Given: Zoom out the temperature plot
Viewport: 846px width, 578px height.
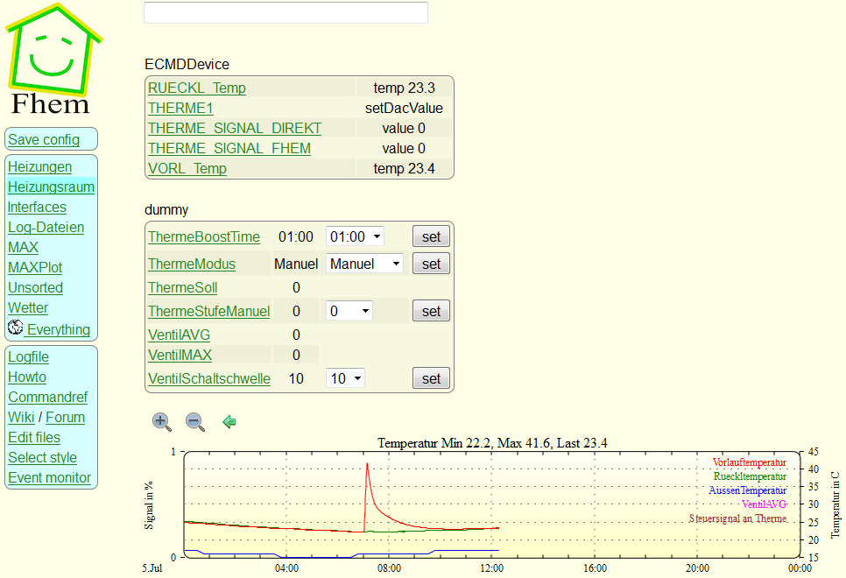Looking at the screenshot, I should click(x=194, y=421).
